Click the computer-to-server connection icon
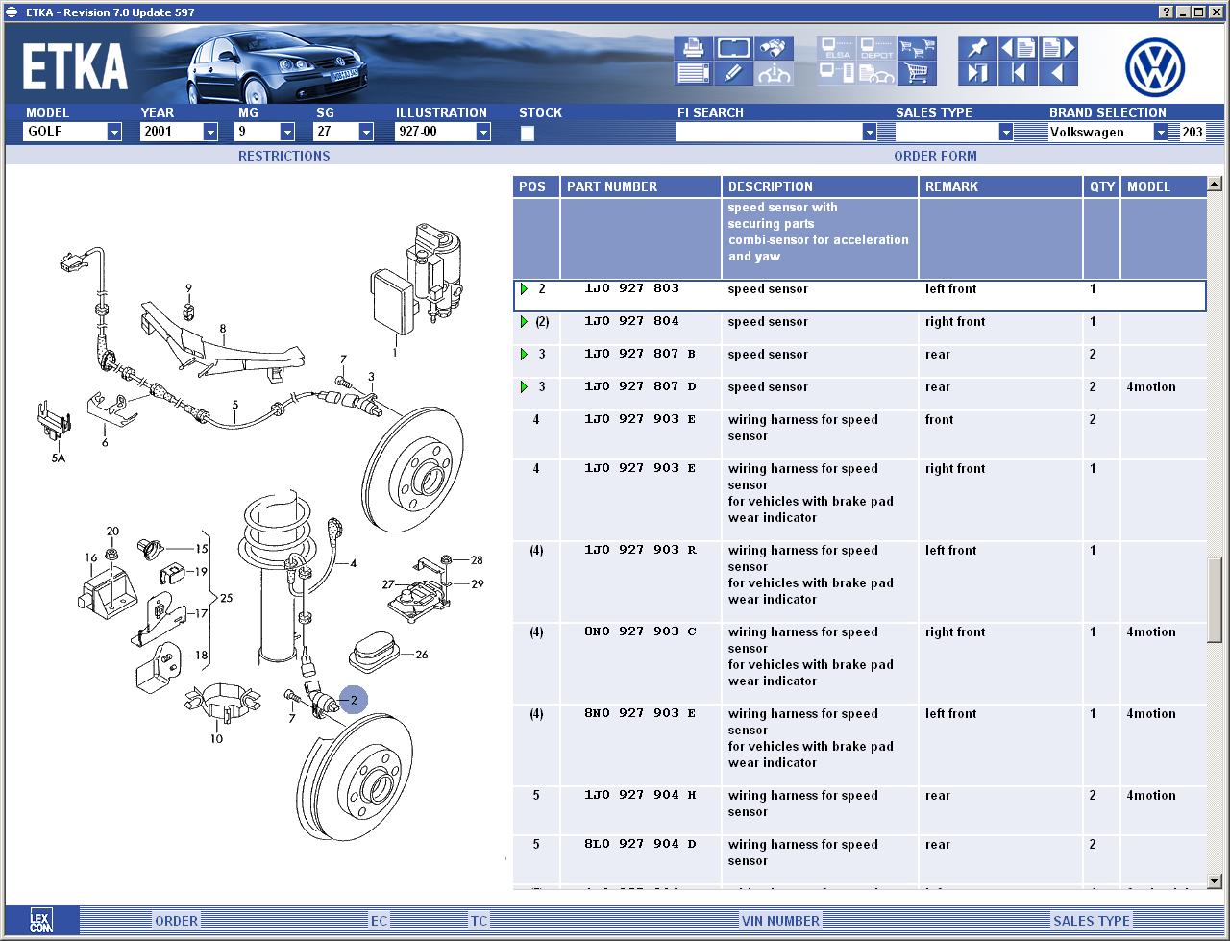 [836, 73]
